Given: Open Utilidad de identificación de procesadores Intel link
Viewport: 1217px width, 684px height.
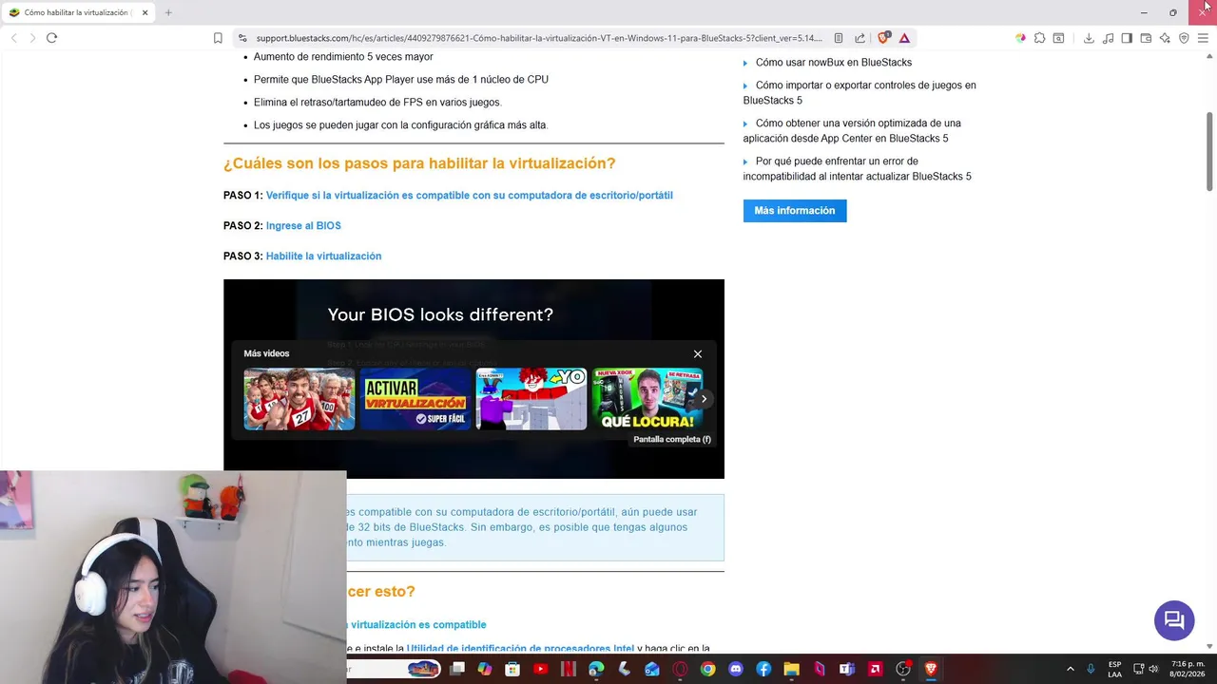Looking at the screenshot, I should (520, 649).
